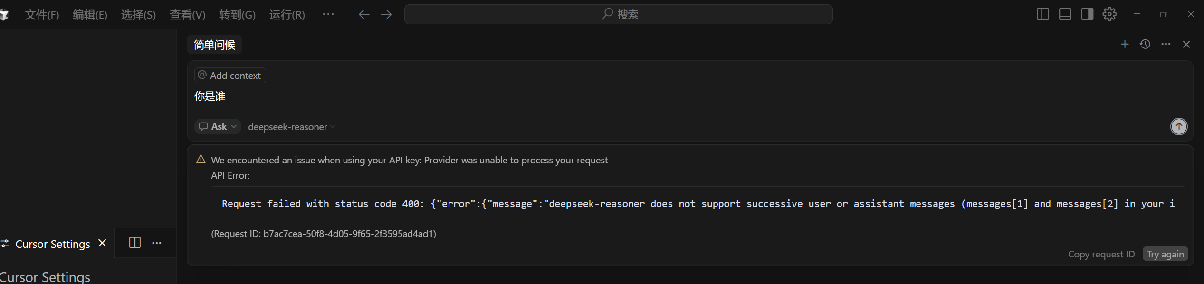Click Copy request ID
The width and height of the screenshot is (1204, 284).
[x=1101, y=254]
